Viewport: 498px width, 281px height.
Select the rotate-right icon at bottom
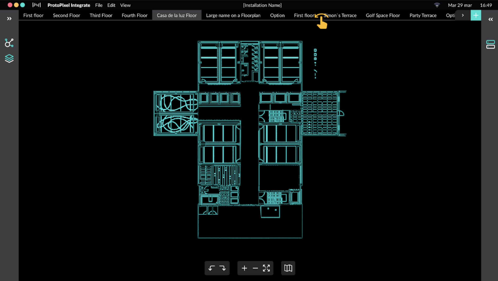[223, 268]
